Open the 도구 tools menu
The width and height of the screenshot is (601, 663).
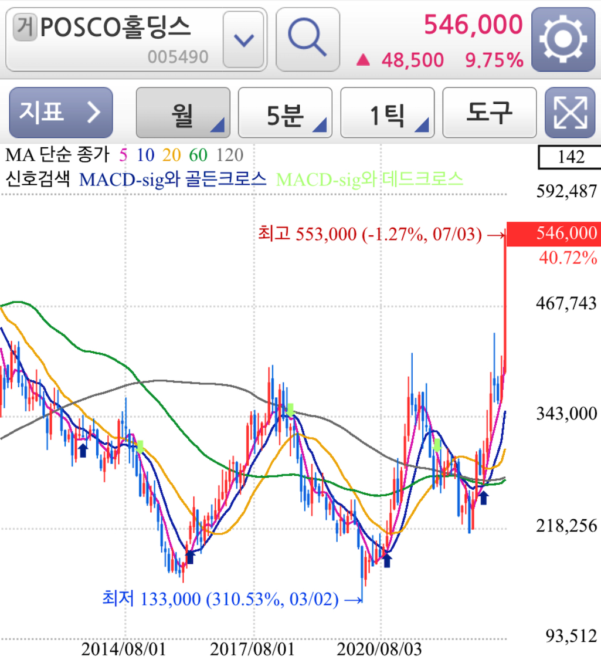490,113
